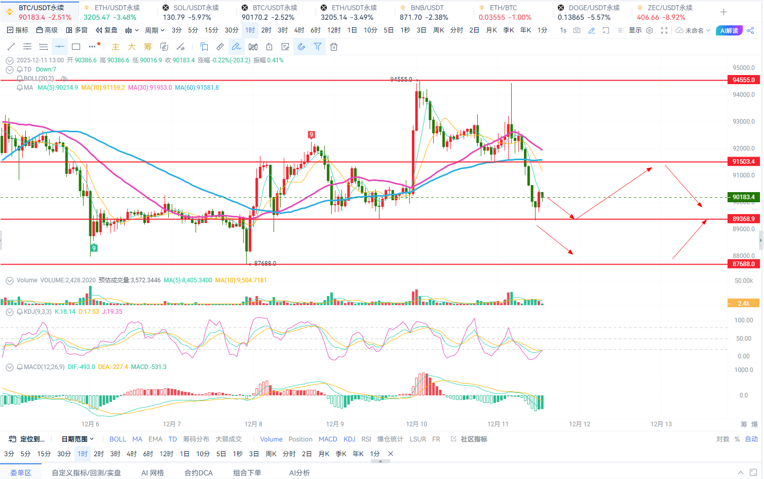Collapse the Volume indicator panel
Viewport: 764px width, 479px height.
9,280
